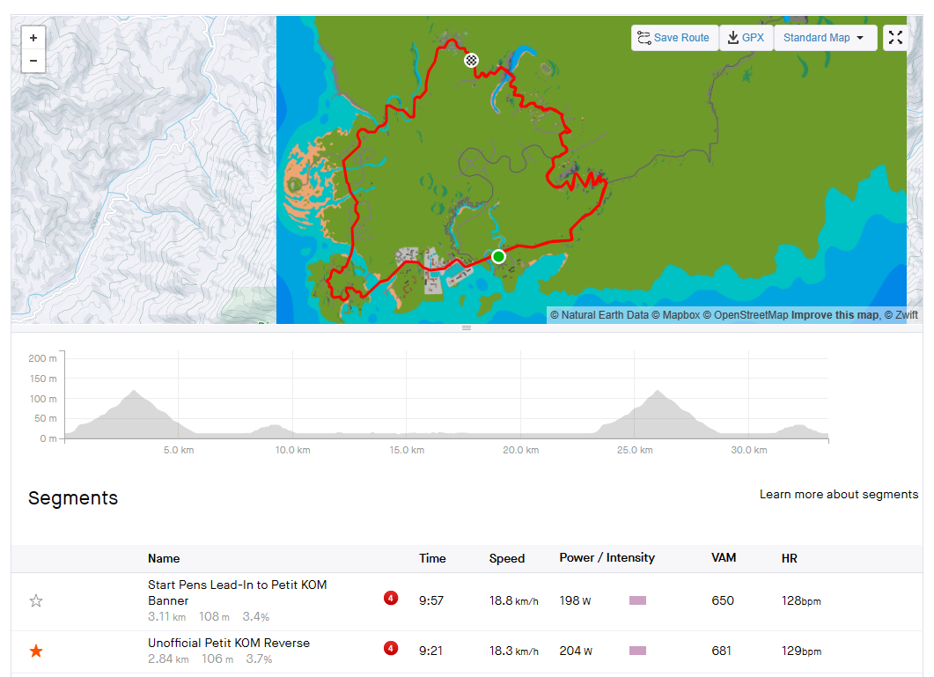Click the 204 W power value

coord(576,651)
